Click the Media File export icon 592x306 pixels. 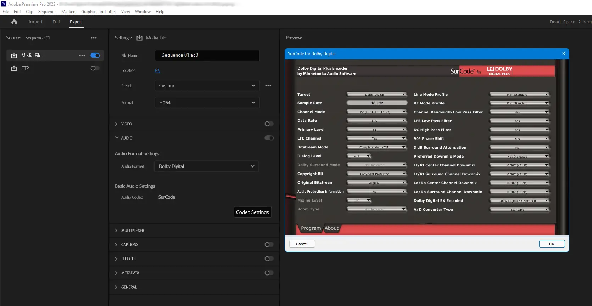[14, 56]
